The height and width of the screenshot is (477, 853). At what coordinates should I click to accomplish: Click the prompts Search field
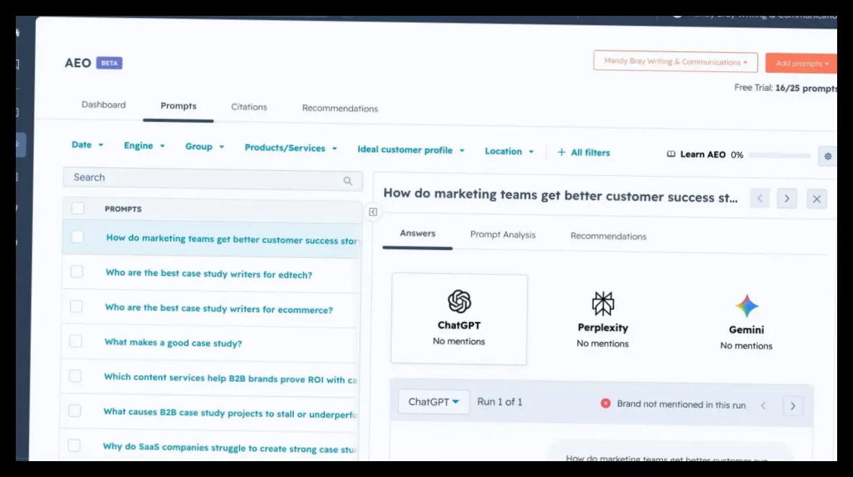point(213,179)
